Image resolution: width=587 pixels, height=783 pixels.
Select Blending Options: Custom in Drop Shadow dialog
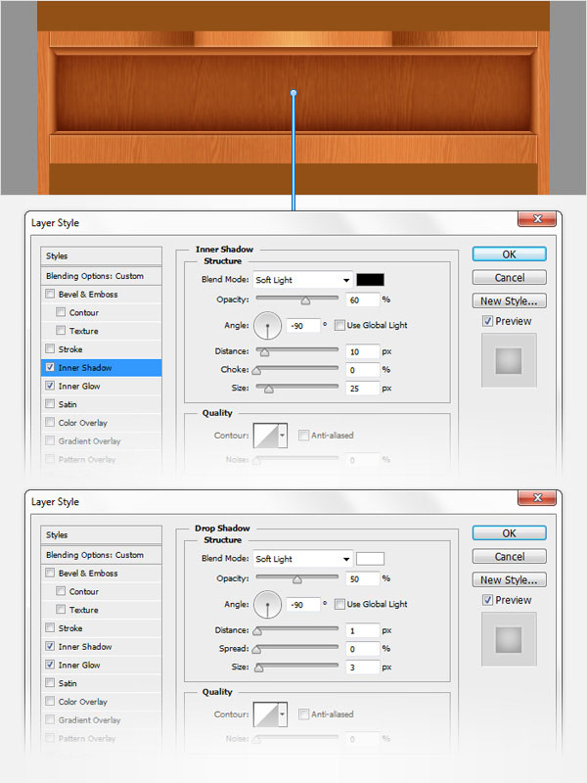tap(102, 555)
